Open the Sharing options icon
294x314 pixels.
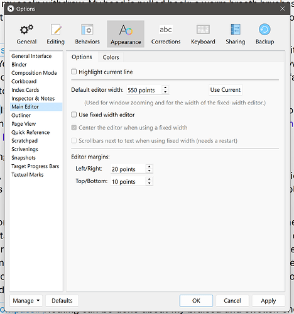tap(236, 30)
